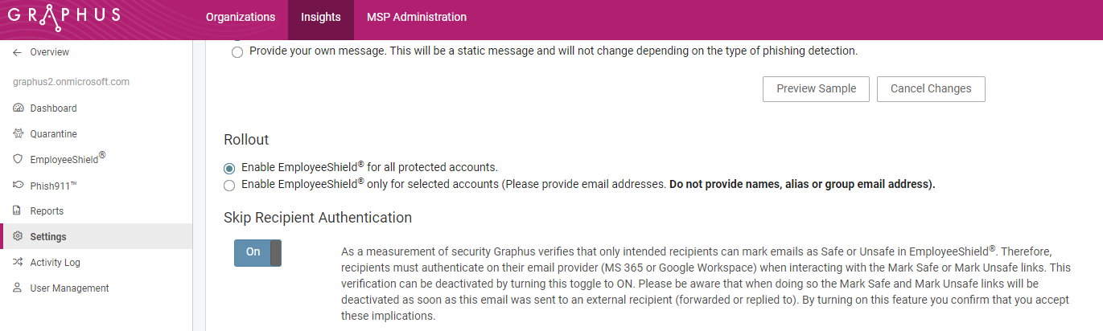Click the Cancel Changes button
This screenshot has height=331, width=1103.
pos(931,89)
